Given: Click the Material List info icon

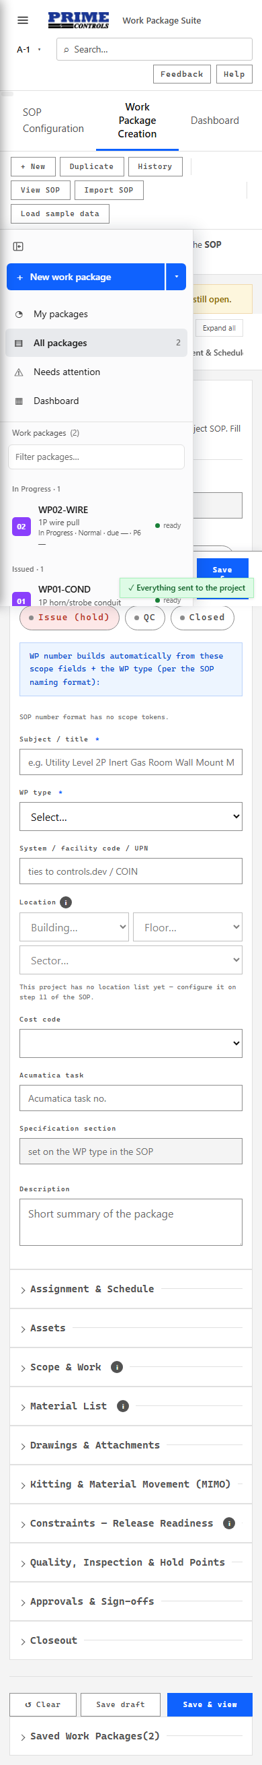Looking at the screenshot, I should pos(123,1406).
